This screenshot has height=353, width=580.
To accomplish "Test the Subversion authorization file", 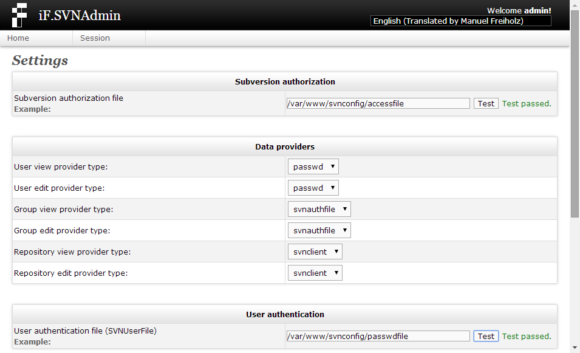I will point(486,104).
